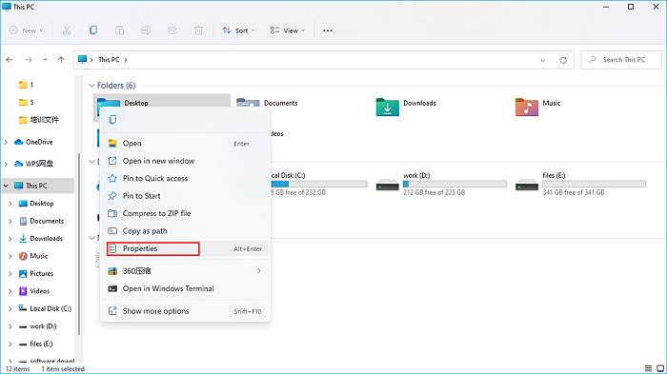The image size is (667, 374).
Task: Collapse This PC in navigation pane
Action: [6, 186]
